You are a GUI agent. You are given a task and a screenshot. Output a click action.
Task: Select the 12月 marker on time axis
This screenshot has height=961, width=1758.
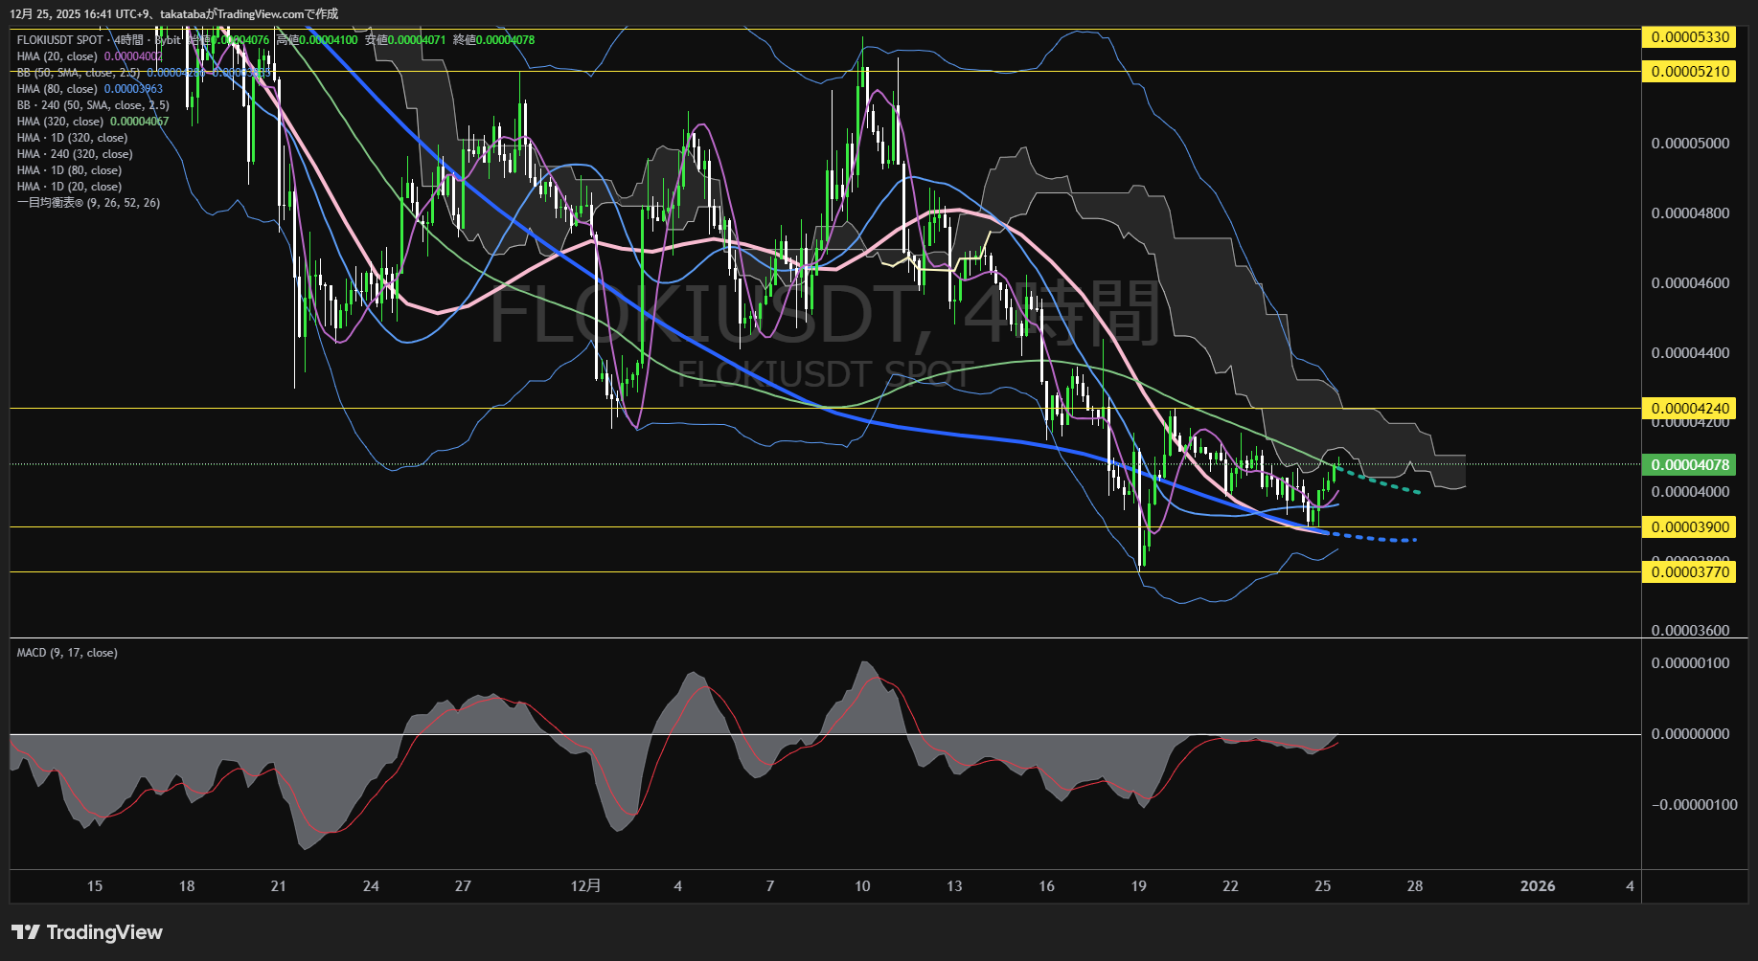(x=585, y=886)
